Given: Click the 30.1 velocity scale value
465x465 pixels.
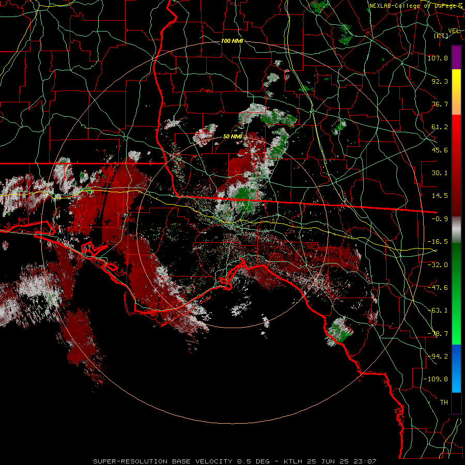Looking at the screenshot, I should coord(440,173).
